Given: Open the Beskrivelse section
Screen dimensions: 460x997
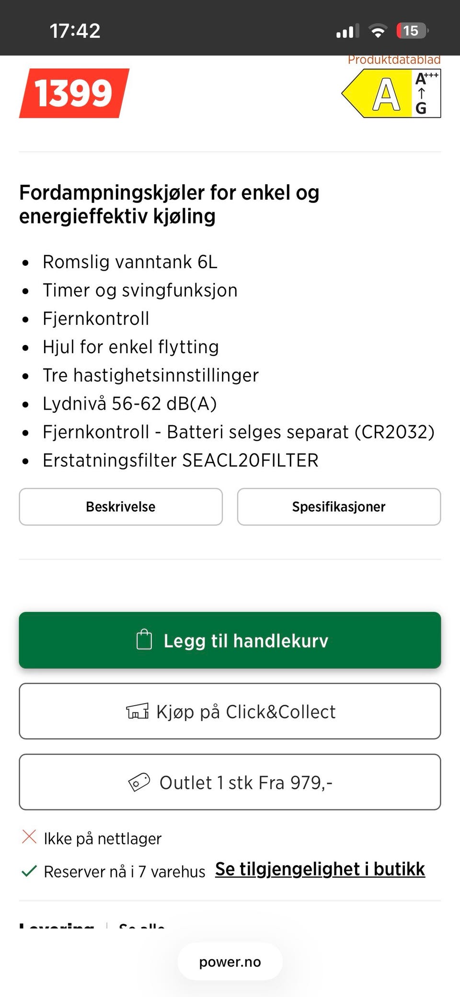Looking at the screenshot, I should [120, 506].
